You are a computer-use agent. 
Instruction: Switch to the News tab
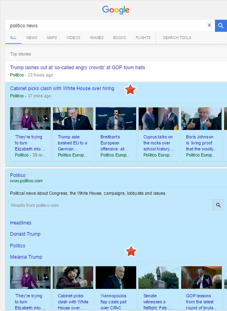click(x=32, y=38)
